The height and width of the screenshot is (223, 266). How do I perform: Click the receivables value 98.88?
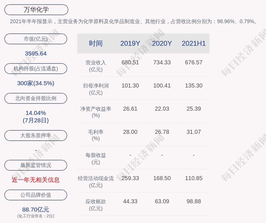point(194,202)
